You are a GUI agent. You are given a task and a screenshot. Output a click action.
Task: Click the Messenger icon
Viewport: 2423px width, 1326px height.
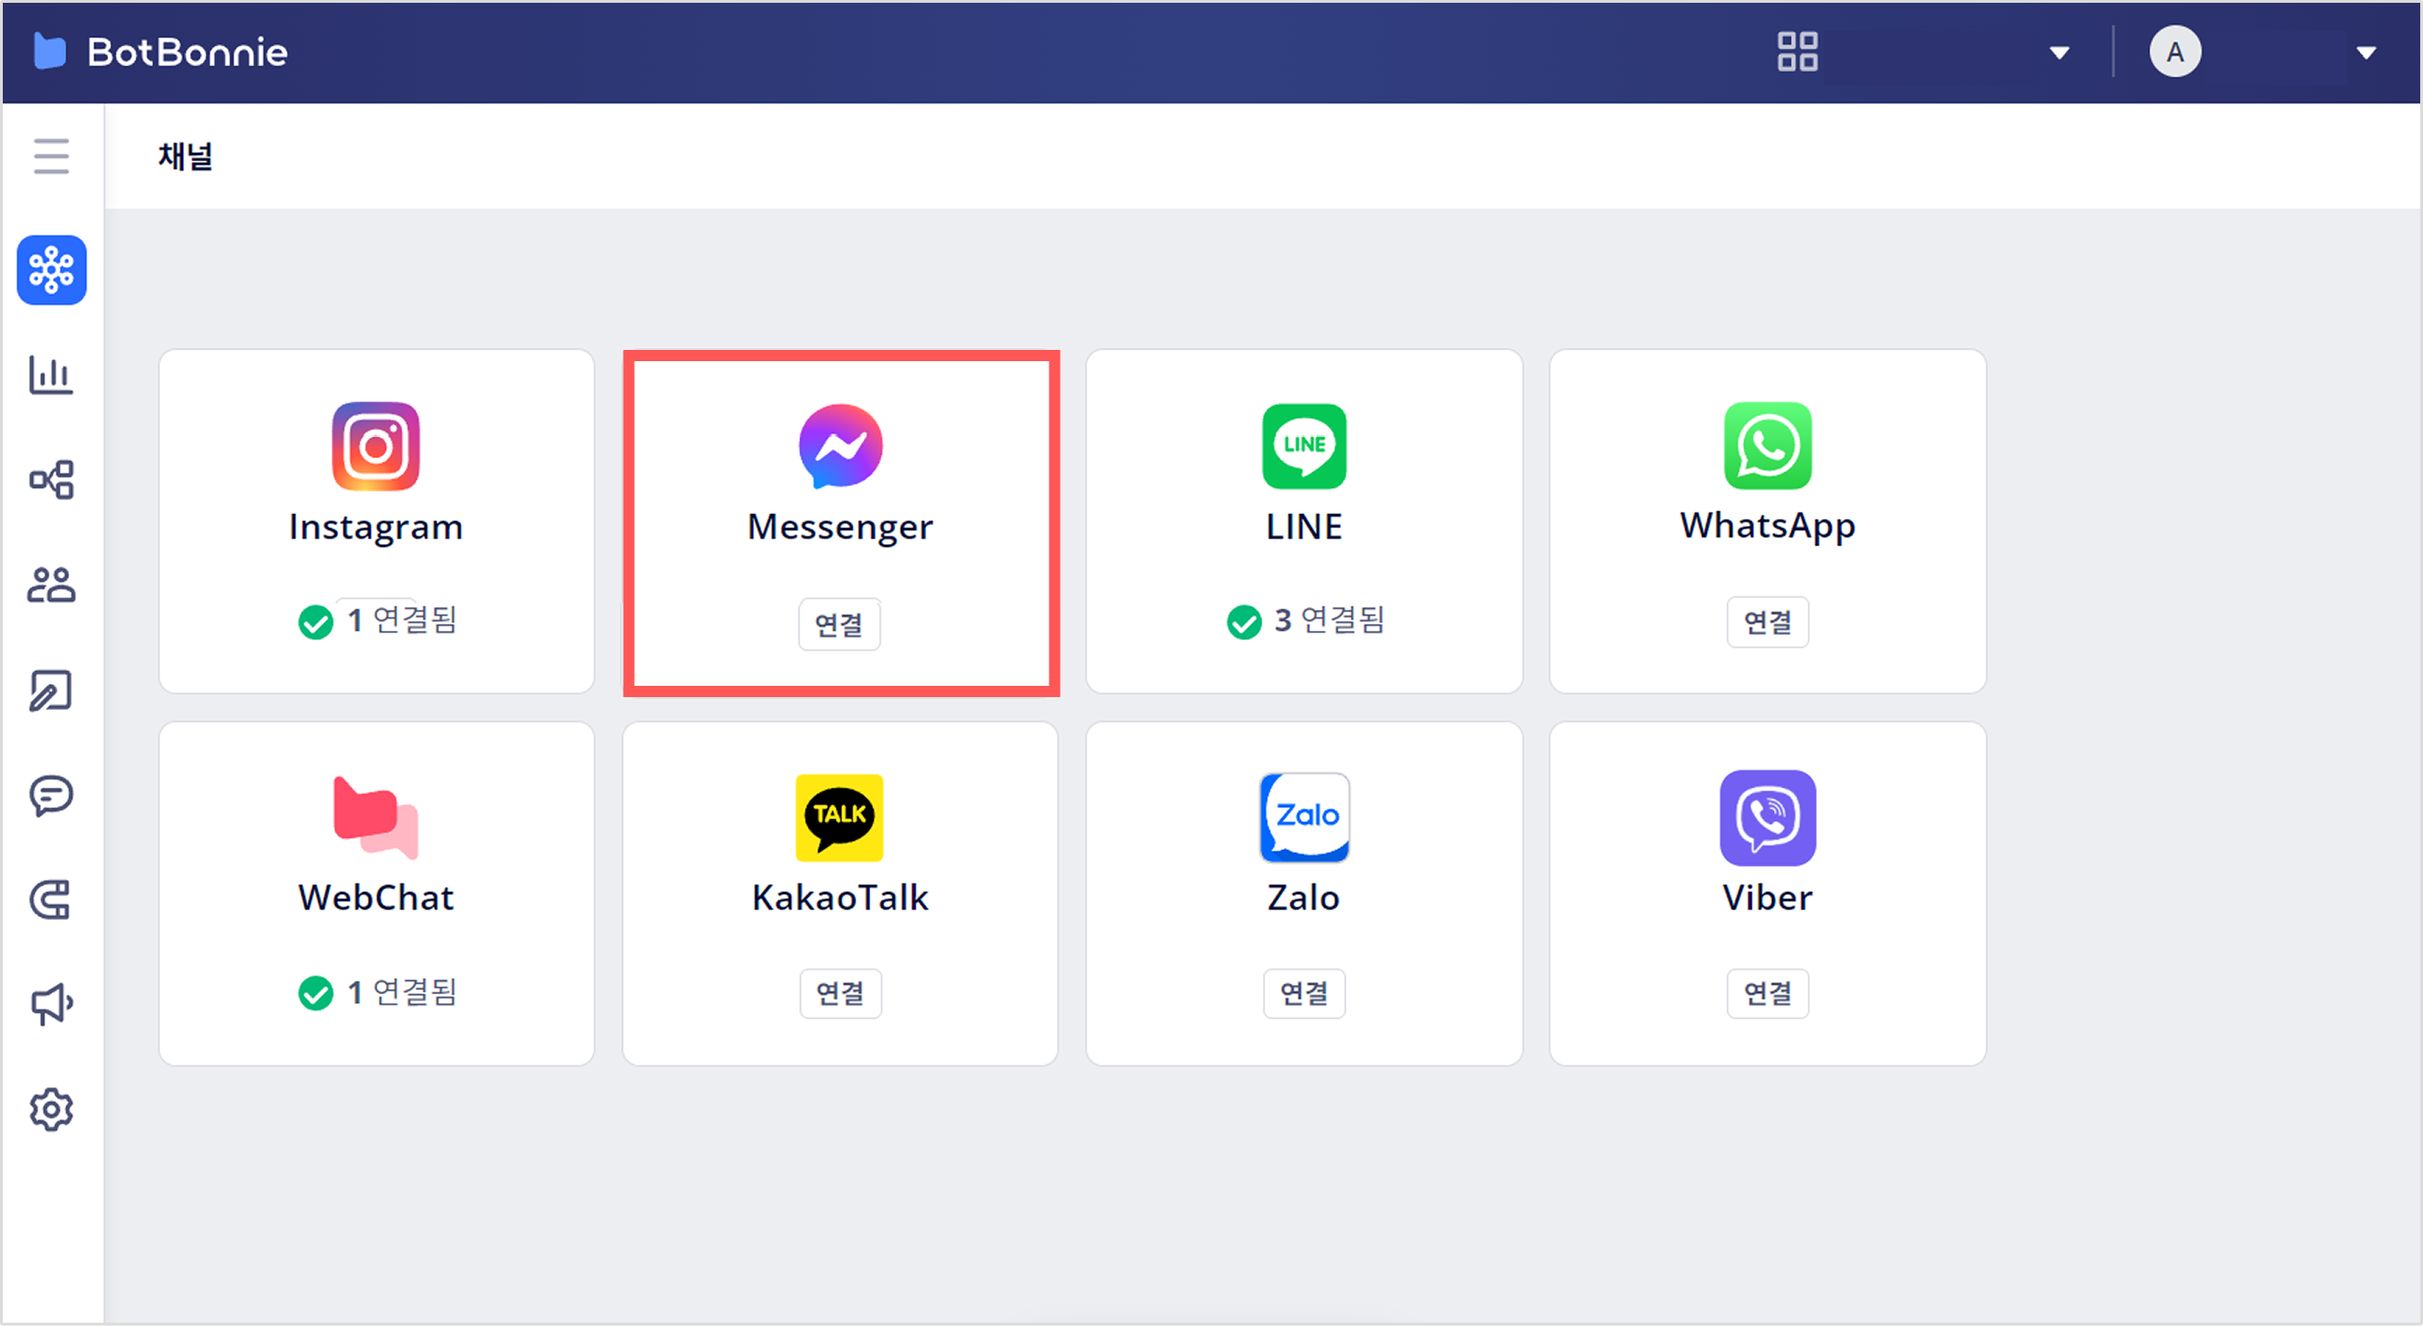click(841, 446)
